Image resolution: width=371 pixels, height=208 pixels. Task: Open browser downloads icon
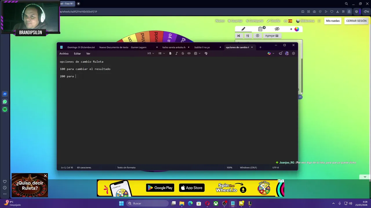point(338,12)
